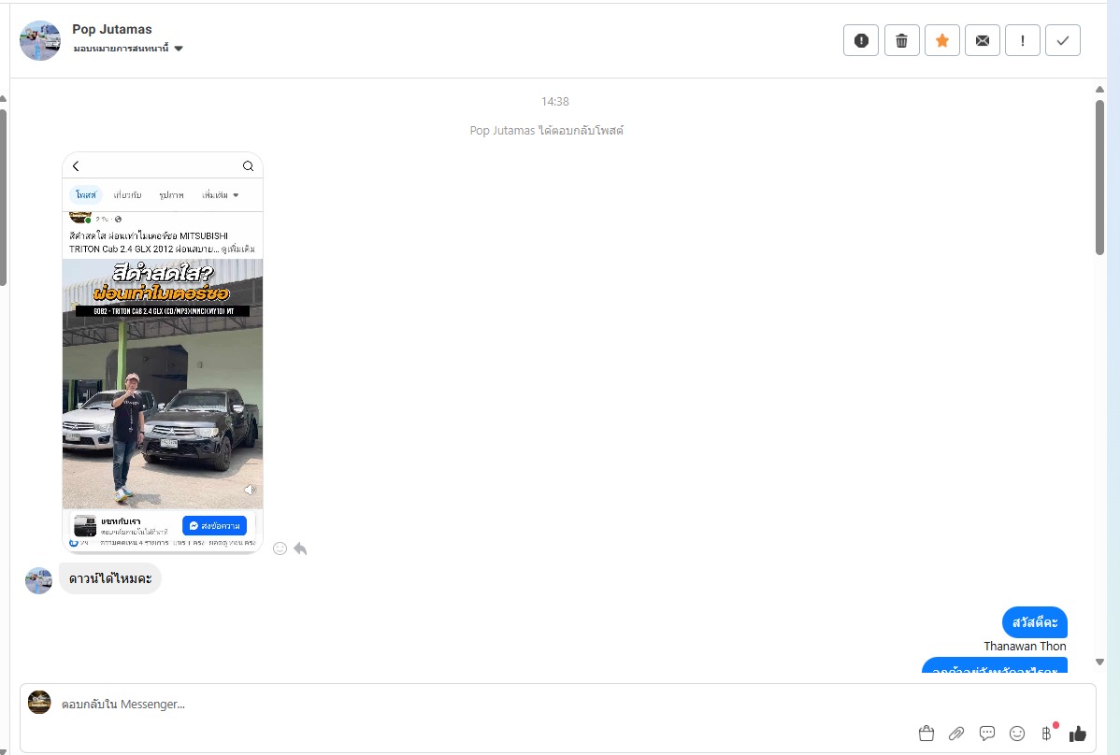Click the sender avatar beside ดาวน์ได้ไหมคะ
Viewport: 1120px width, 755px height.
pos(38,580)
